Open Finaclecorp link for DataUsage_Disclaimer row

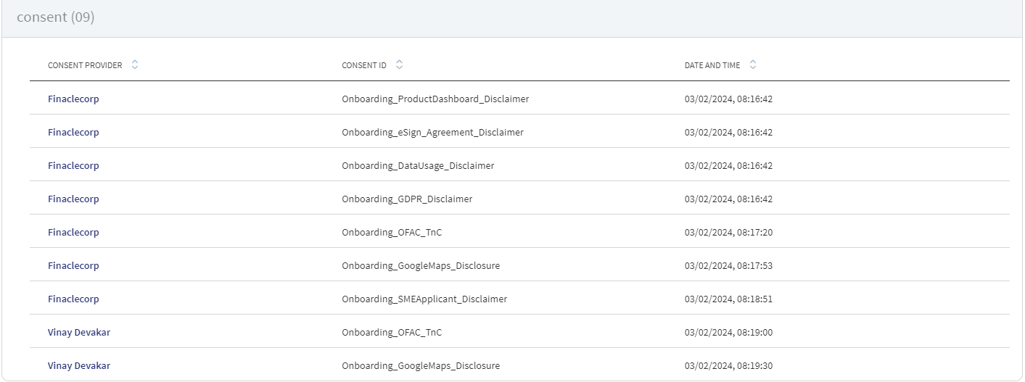coord(73,165)
